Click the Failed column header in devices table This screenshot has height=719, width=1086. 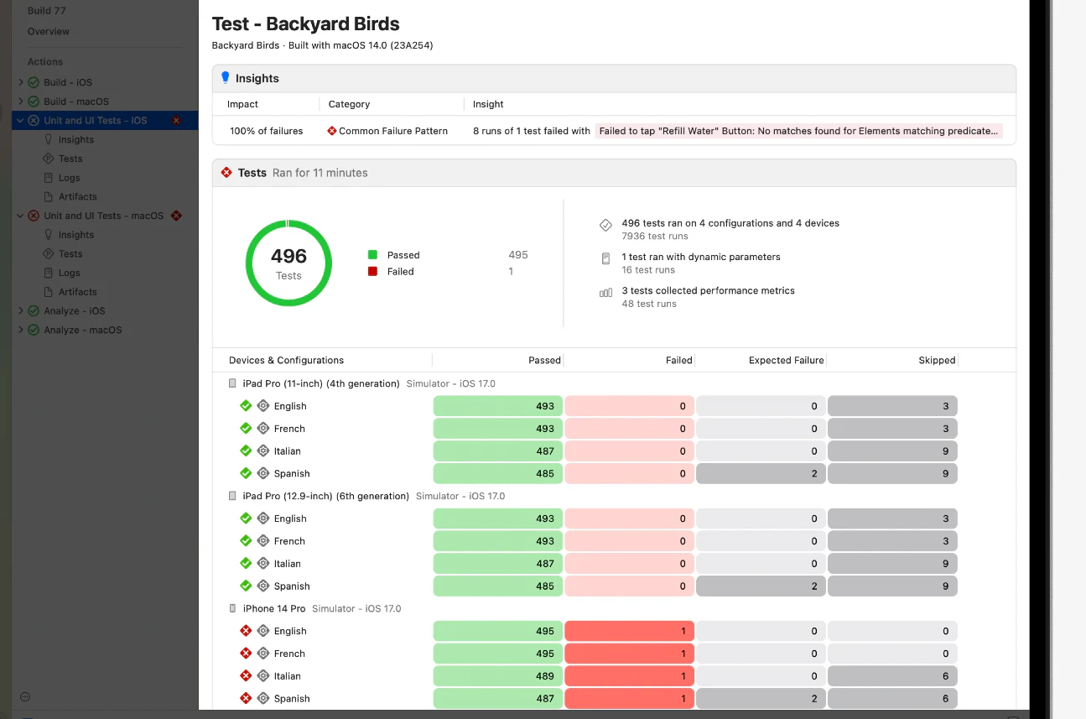679,360
